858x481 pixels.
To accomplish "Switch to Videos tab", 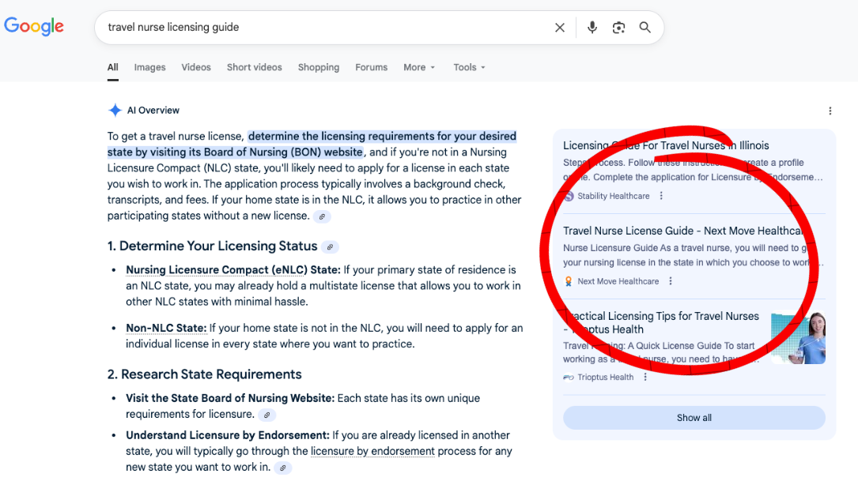I will 196,67.
